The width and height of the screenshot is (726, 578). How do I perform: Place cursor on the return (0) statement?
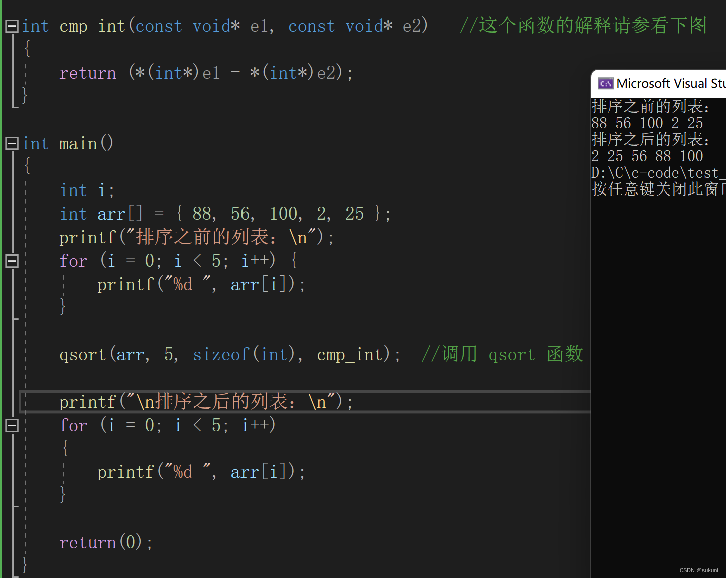[x=105, y=542]
